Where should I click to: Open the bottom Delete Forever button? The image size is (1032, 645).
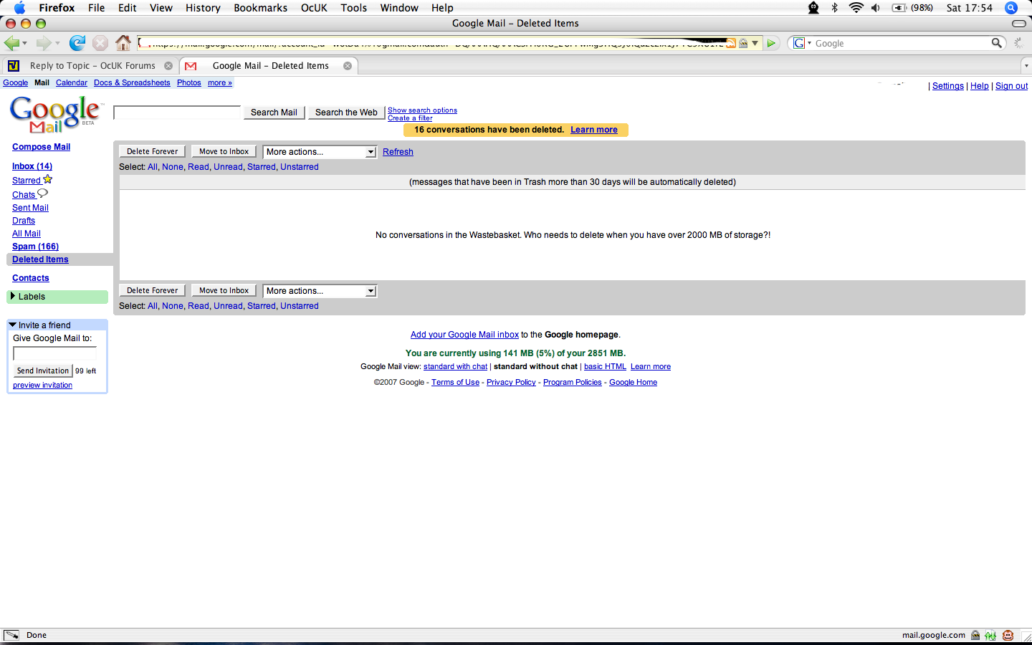coord(153,291)
